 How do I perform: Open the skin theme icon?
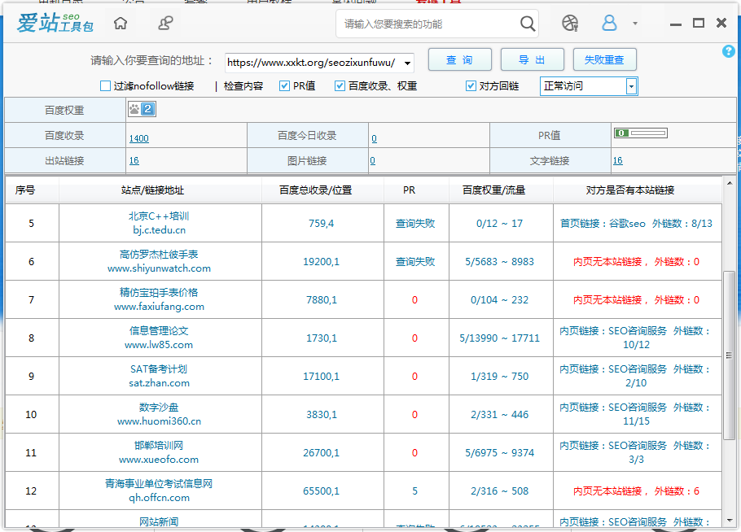pos(570,23)
